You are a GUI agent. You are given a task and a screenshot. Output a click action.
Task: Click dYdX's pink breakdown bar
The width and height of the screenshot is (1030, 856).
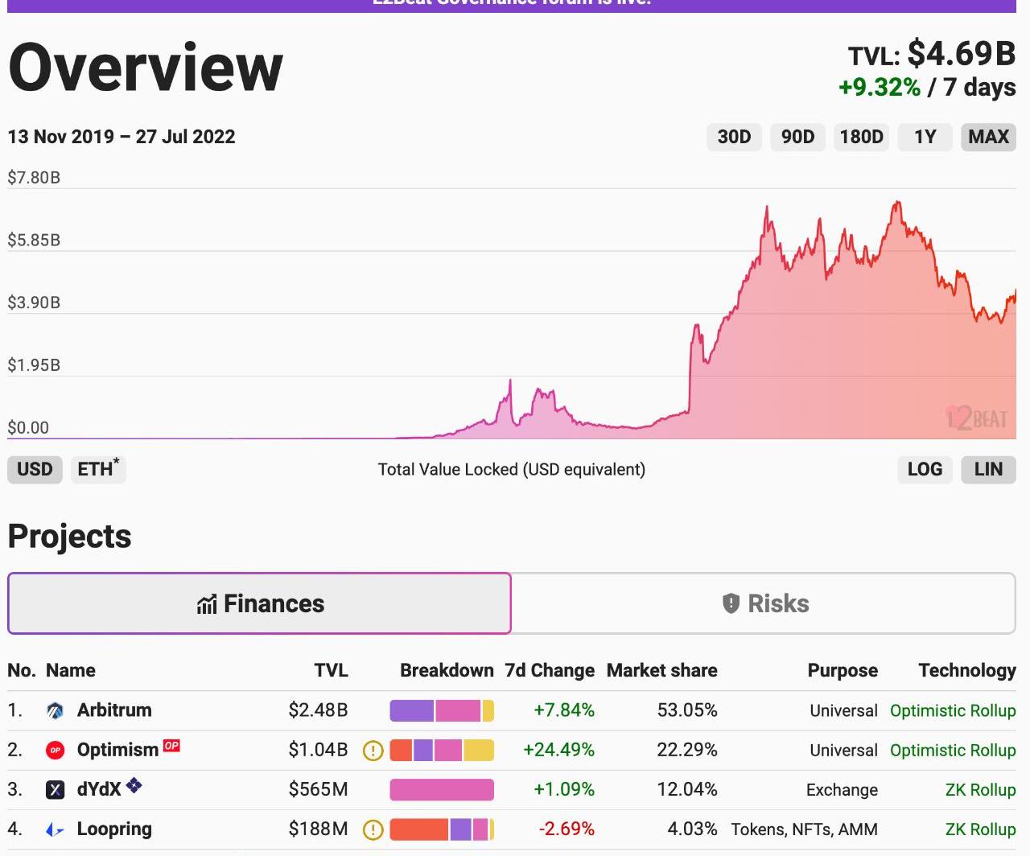coord(442,790)
